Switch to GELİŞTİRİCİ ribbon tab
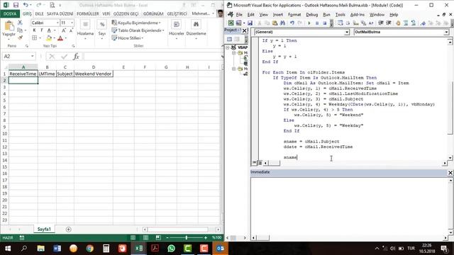Viewport: 454px width, 255px height. coord(177,13)
